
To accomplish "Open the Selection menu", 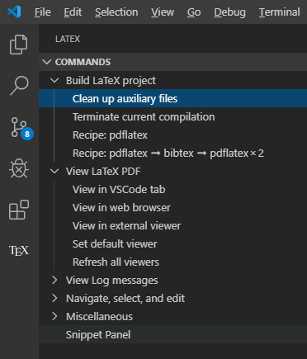I will [116, 12].
